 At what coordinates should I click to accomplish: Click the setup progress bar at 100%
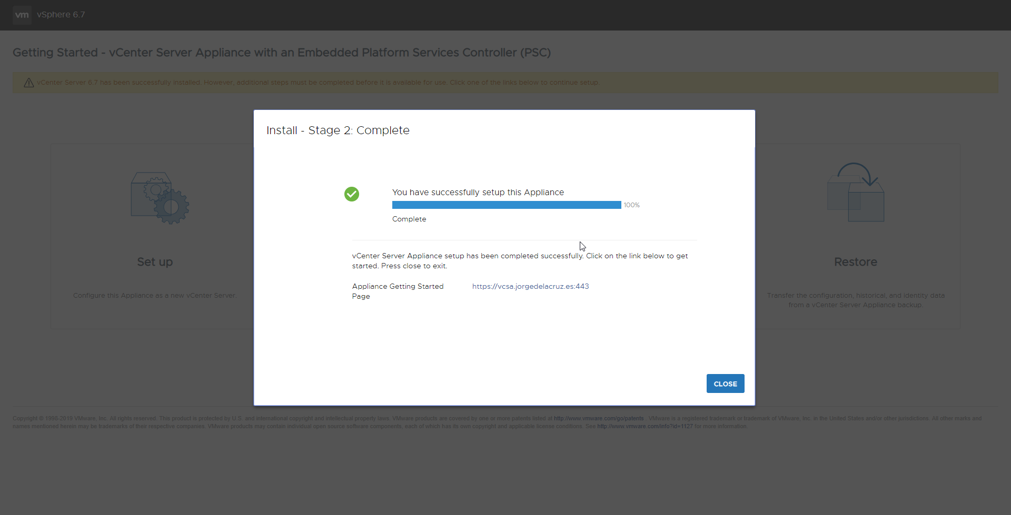[507, 205]
